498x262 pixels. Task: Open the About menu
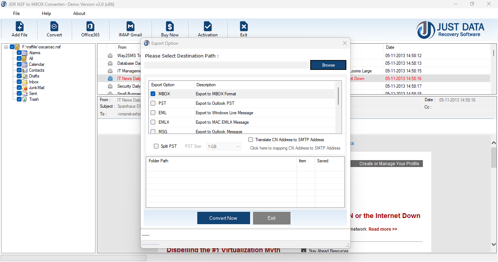[79, 13]
